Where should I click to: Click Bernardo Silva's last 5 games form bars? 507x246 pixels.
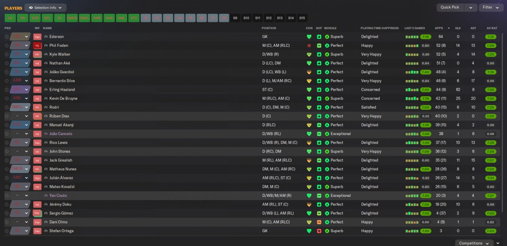[412, 81]
